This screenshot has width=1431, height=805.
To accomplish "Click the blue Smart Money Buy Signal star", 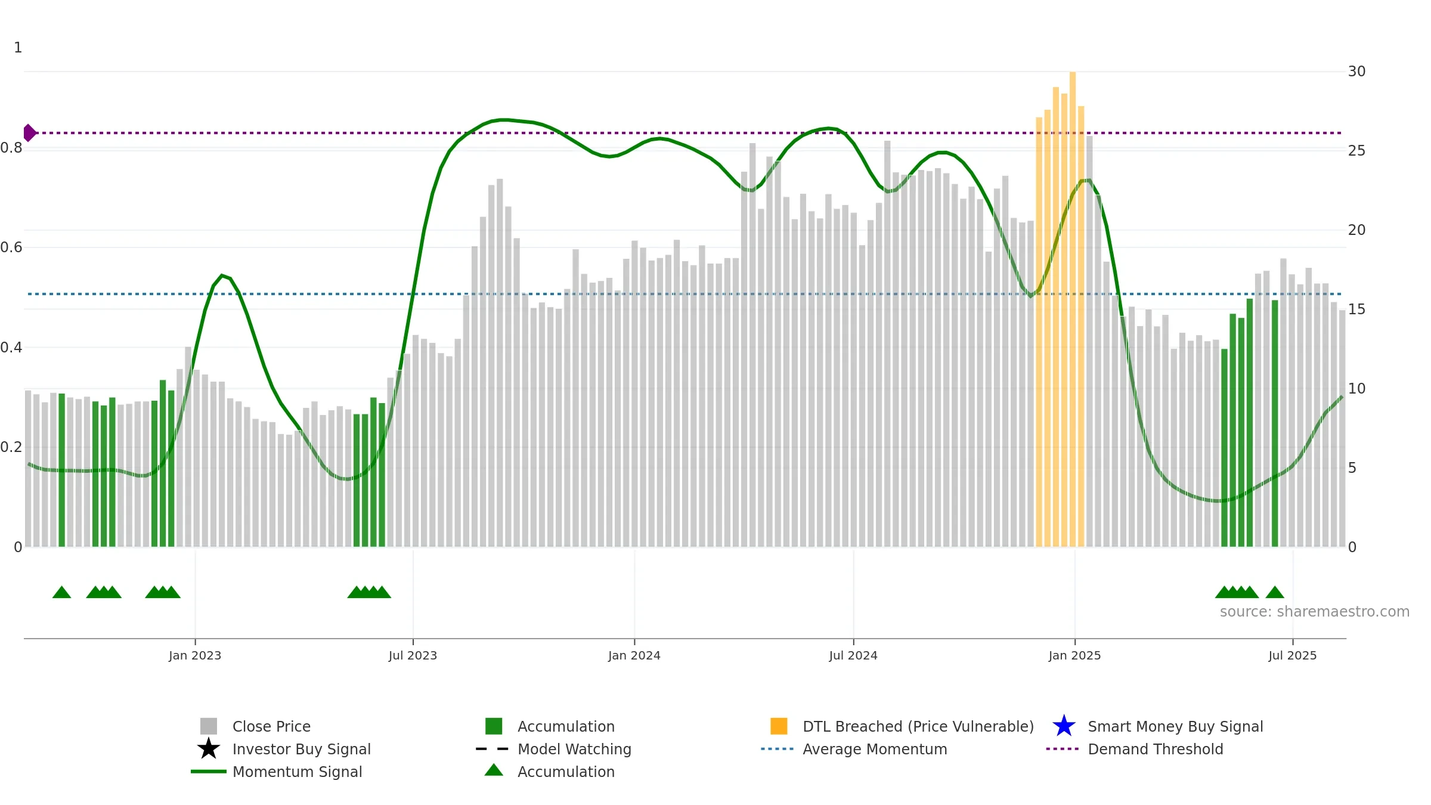I will click(x=1064, y=726).
